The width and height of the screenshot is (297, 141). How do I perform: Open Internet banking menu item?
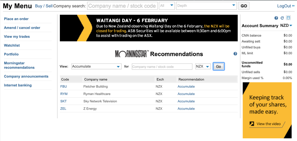point(18,85)
